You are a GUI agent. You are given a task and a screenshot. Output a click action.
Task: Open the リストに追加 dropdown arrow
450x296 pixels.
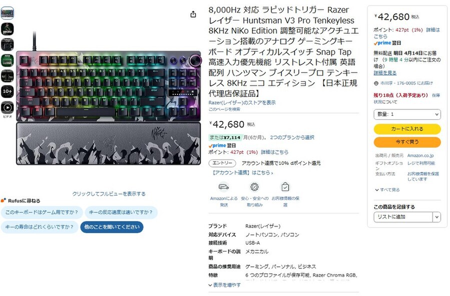click(x=436, y=217)
